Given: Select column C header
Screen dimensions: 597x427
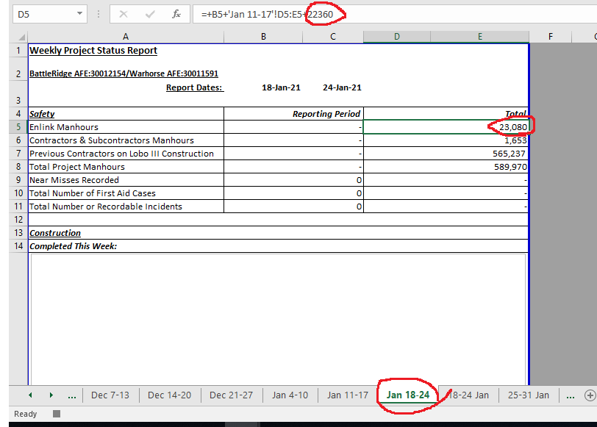Looking at the screenshot, I should coord(333,37).
